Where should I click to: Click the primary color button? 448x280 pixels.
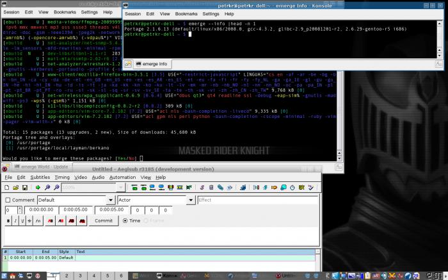point(51,221)
